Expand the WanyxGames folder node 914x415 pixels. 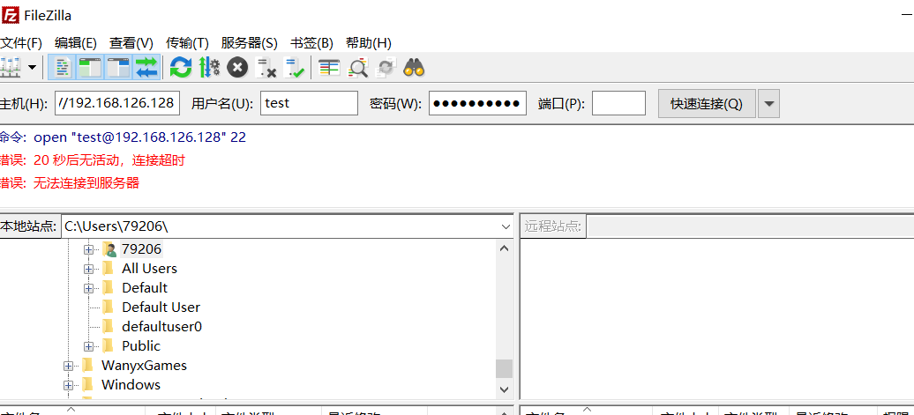point(68,367)
